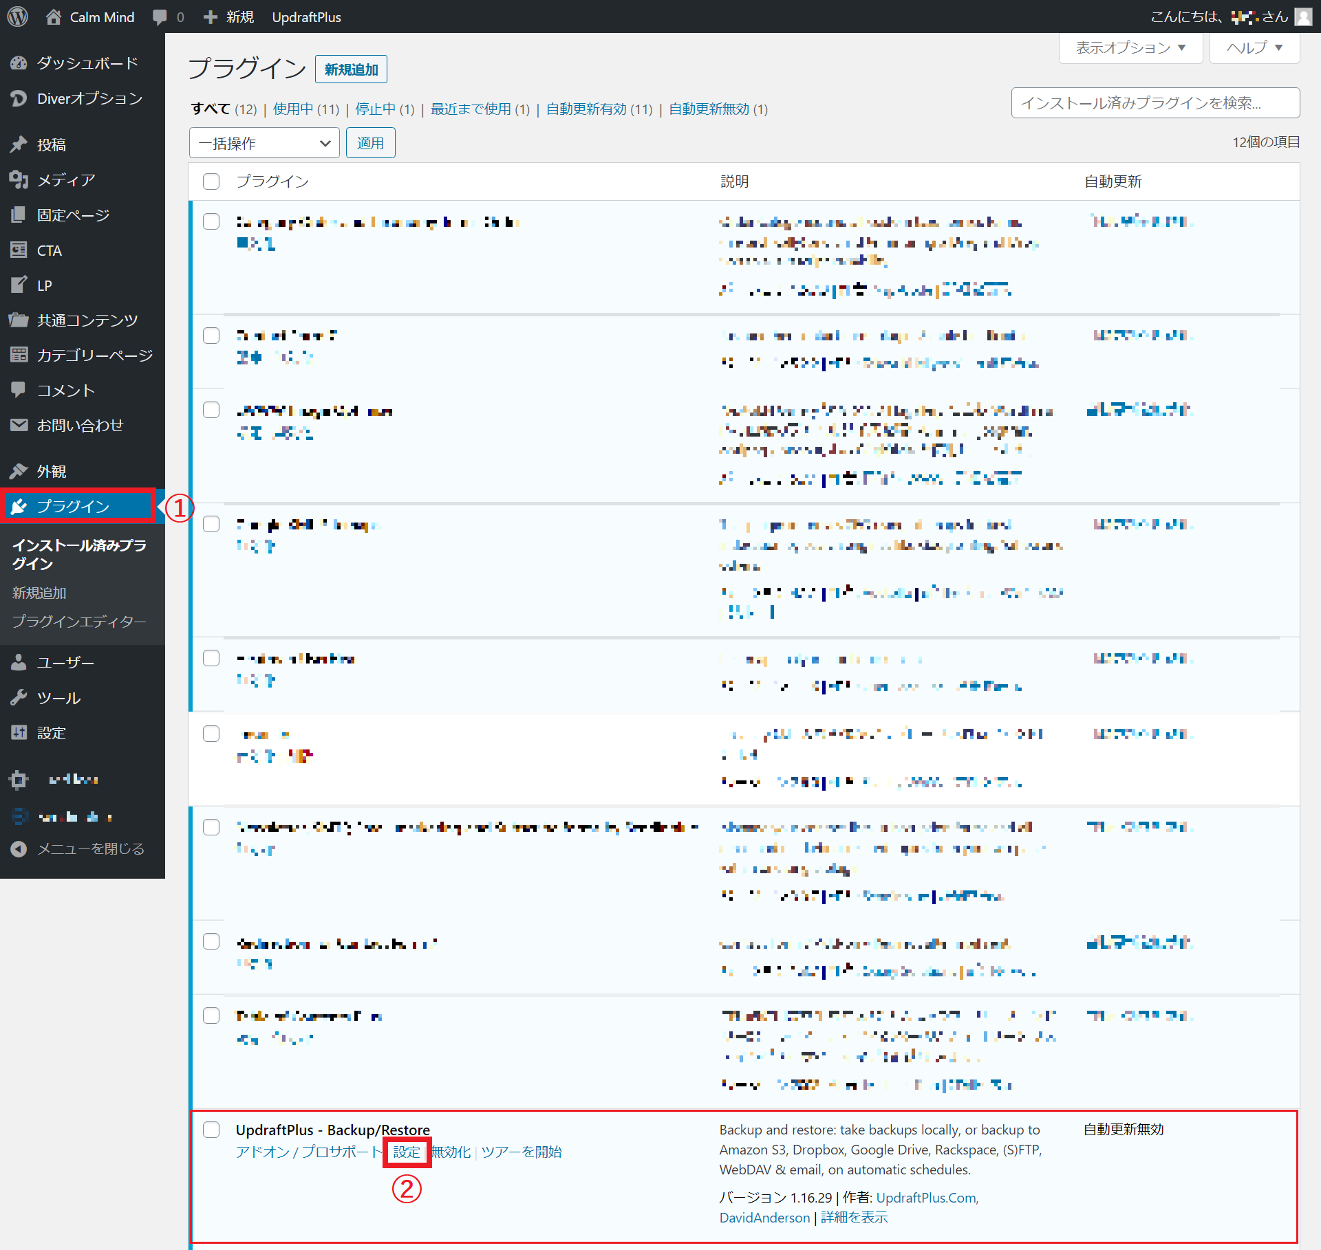Click the ダッシュボード gauge icon
1321x1250 pixels.
[19, 63]
